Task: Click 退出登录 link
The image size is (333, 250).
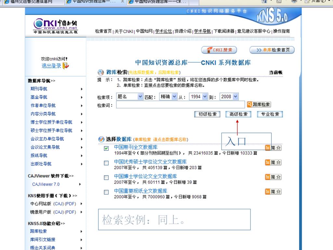Action: (x=51, y=66)
